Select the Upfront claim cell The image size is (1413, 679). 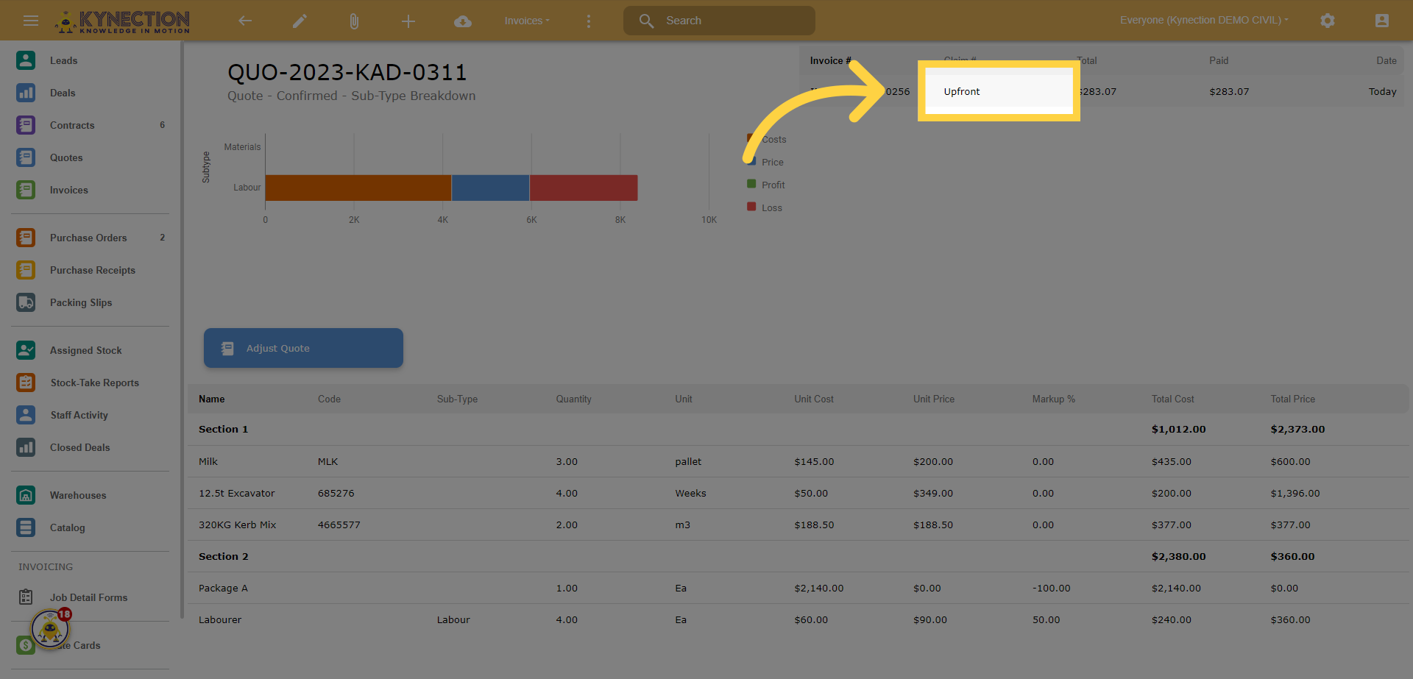tap(999, 91)
